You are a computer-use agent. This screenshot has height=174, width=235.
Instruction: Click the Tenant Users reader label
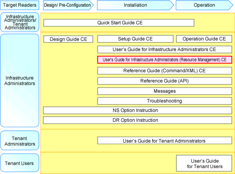(20, 163)
